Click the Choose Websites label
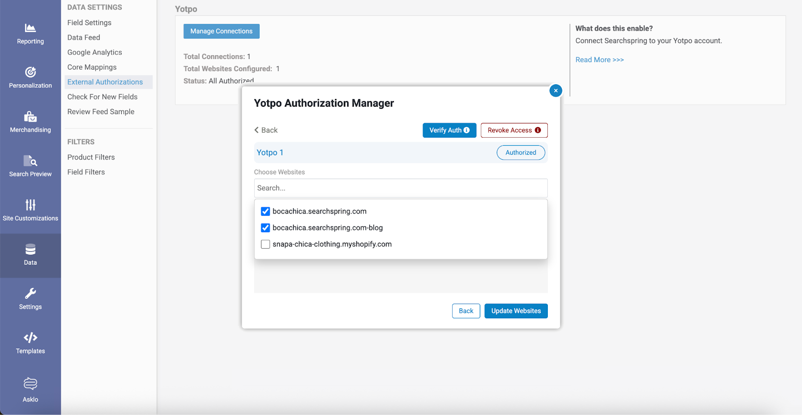The height and width of the screenshot is (415, 802). point(279,172)
